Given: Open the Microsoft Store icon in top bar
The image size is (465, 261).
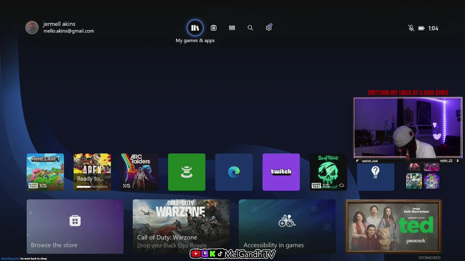Looking at the screenshot, I should (x=214, y=28).
